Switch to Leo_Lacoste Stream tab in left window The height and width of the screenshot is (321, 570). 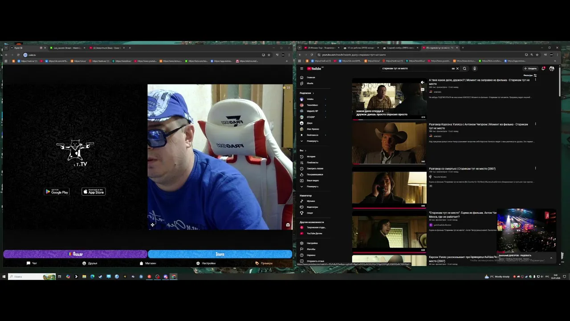pos(67,48)
